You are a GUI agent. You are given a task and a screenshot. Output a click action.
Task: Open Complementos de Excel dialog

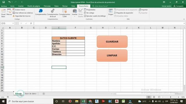coord(53,13)
